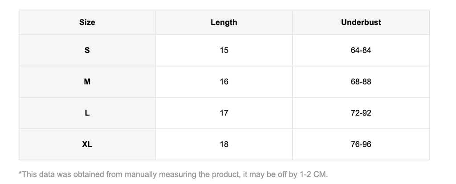Select the M size cell
The image size is (456, 184).
click(x=87, y=82)
